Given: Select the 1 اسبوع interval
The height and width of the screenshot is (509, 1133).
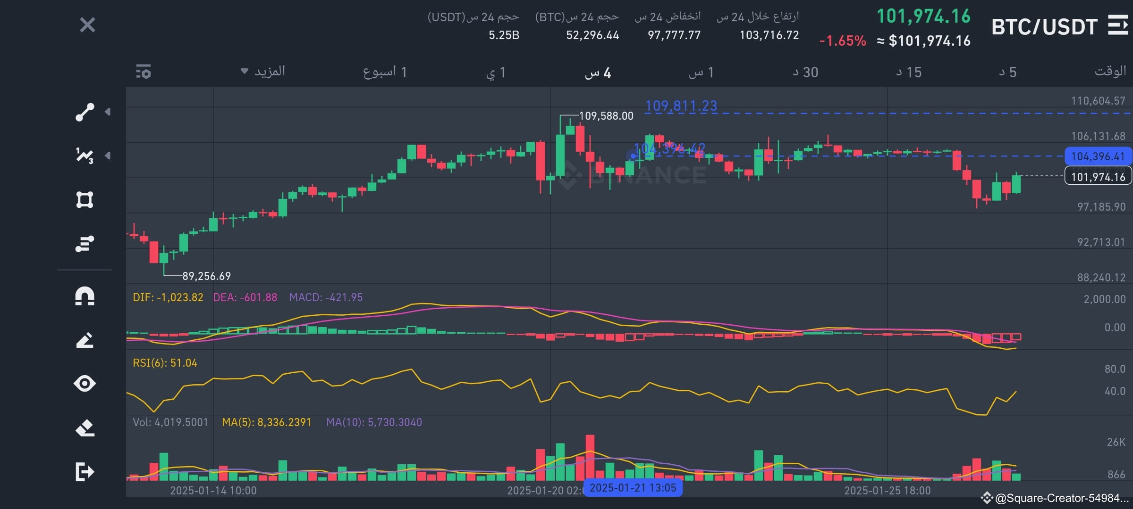Looking at the screenshot, I should (x=385, y=72).
